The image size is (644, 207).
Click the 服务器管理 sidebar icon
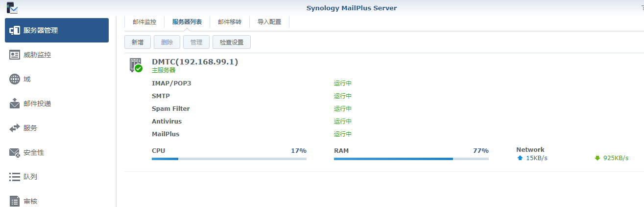(x=15, y=30)
